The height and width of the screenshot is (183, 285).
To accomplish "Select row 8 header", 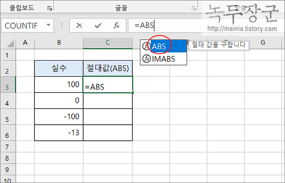I will (8, 158).
